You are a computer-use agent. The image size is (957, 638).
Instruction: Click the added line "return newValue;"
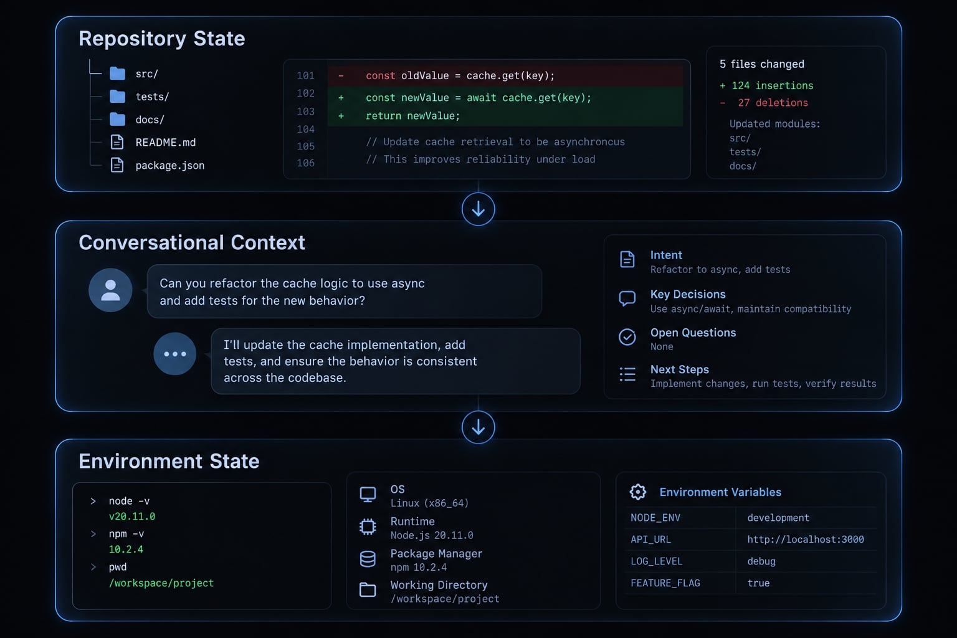tap(505, 117)
